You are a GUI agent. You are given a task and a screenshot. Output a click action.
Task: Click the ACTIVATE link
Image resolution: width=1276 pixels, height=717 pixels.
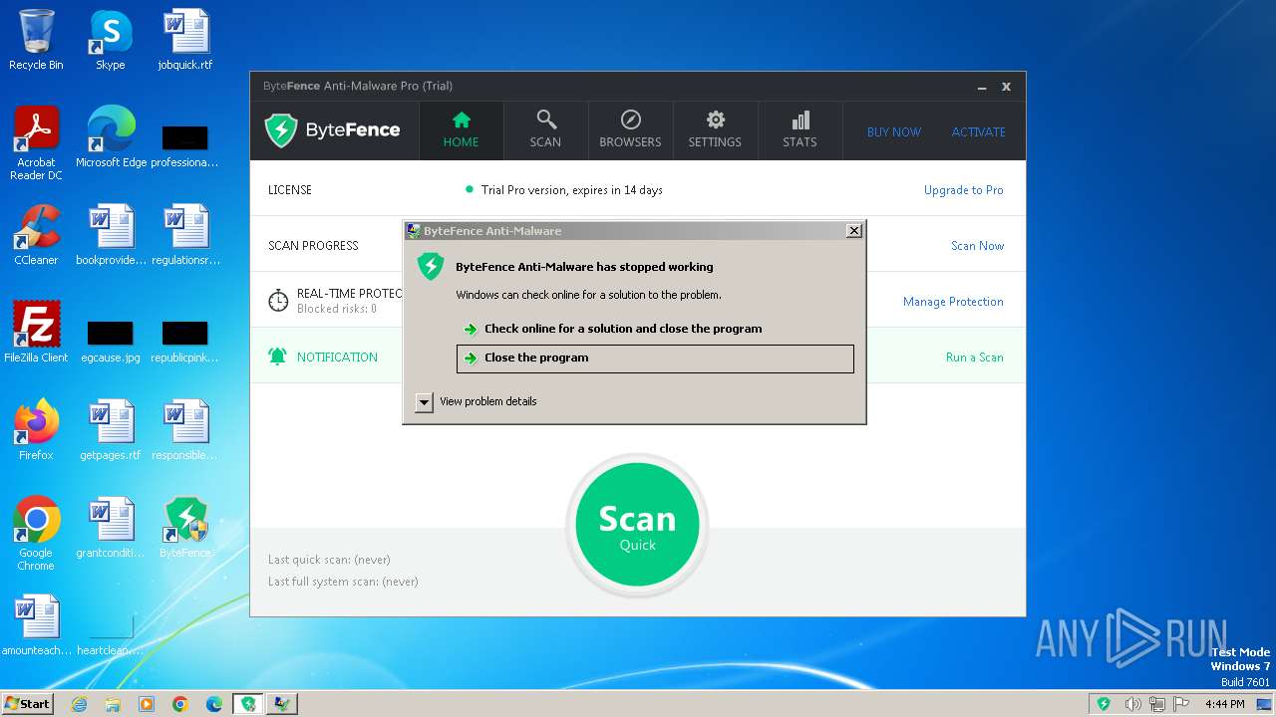point(978,131)
